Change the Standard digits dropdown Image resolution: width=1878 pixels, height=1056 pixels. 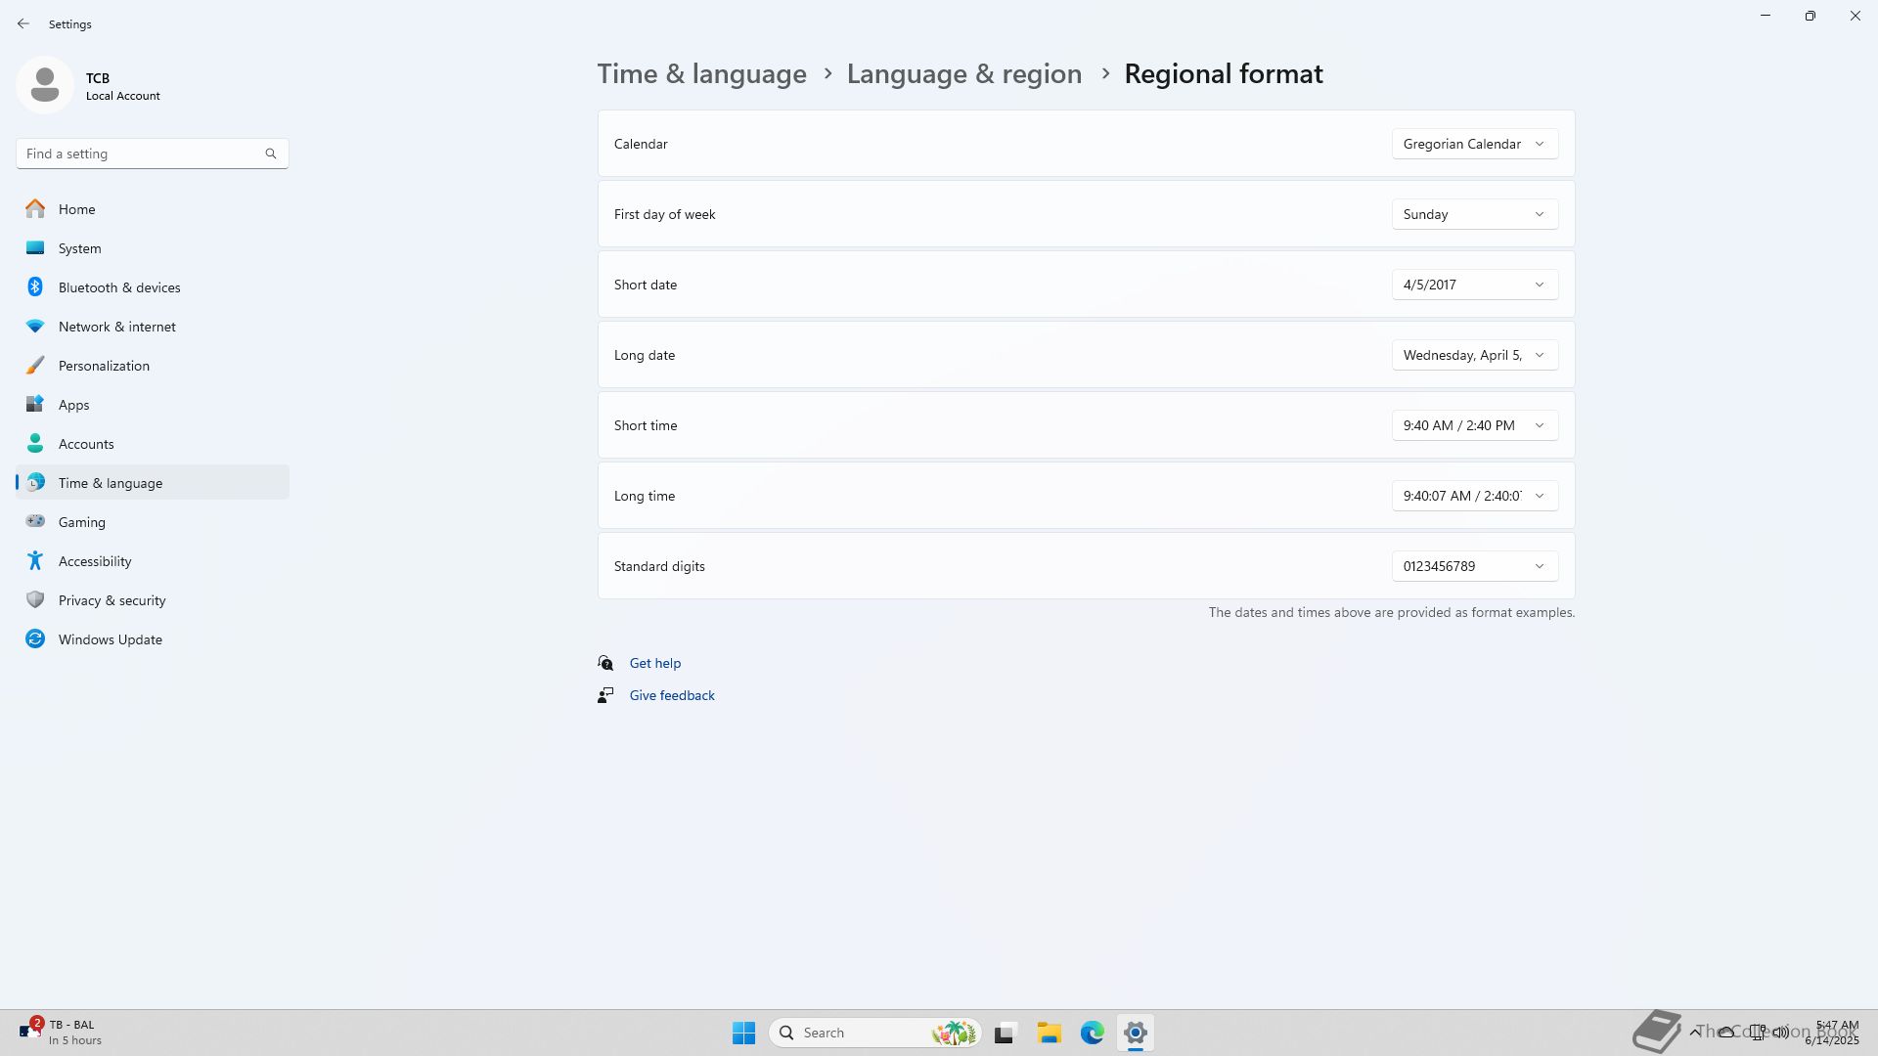coord(1474,566)
